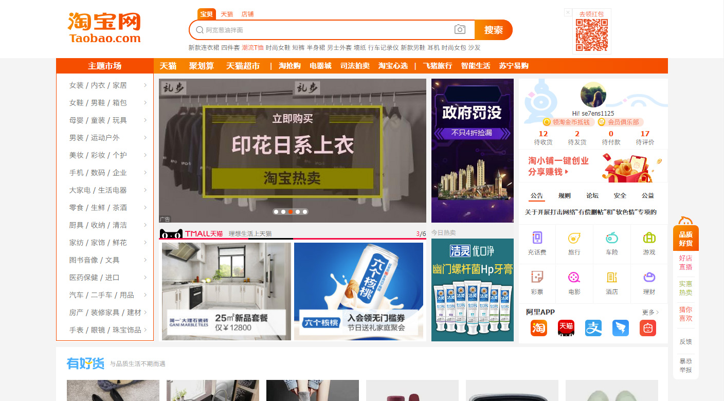Click the orange 搜索 search button
Screen dimensions: 724x401
pyautogui.click(x=493, y=30)
